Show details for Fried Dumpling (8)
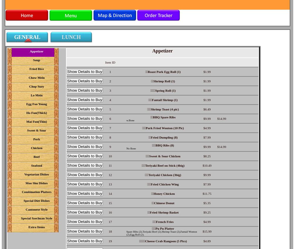 click(85, 137)
